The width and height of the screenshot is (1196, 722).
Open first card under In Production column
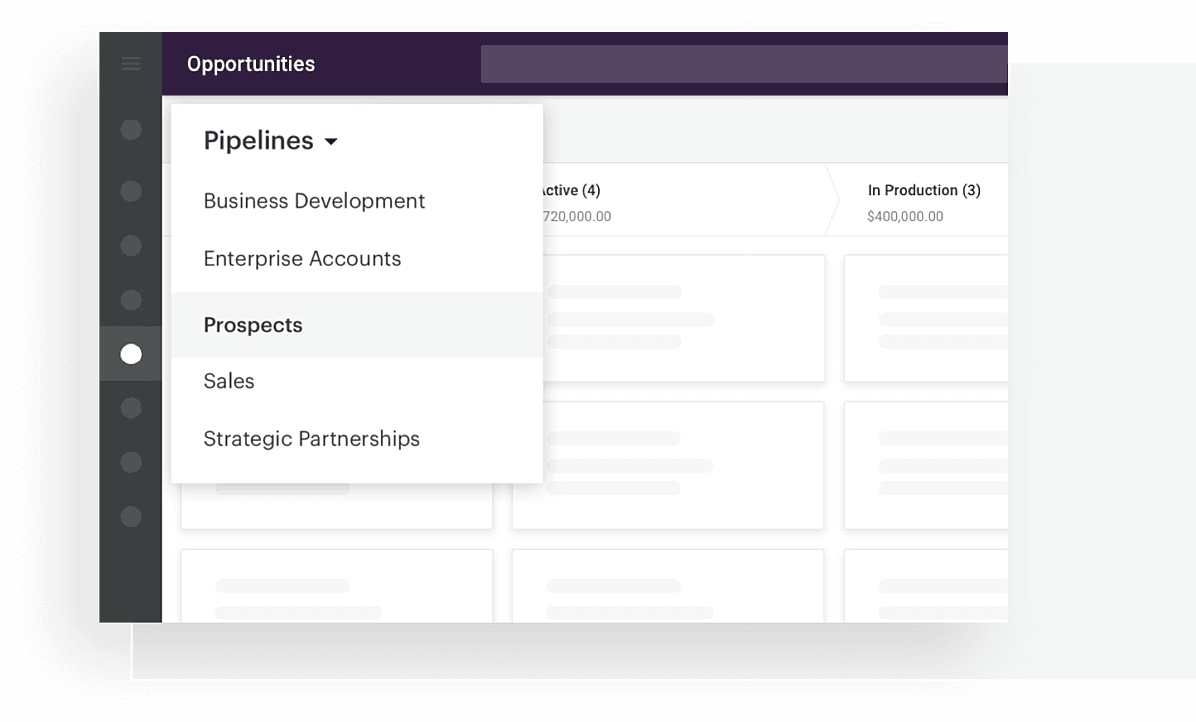[x=926, y=319]
